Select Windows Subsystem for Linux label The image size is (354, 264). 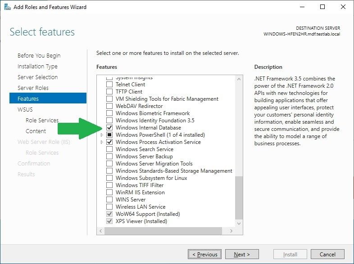pos(151,178)
